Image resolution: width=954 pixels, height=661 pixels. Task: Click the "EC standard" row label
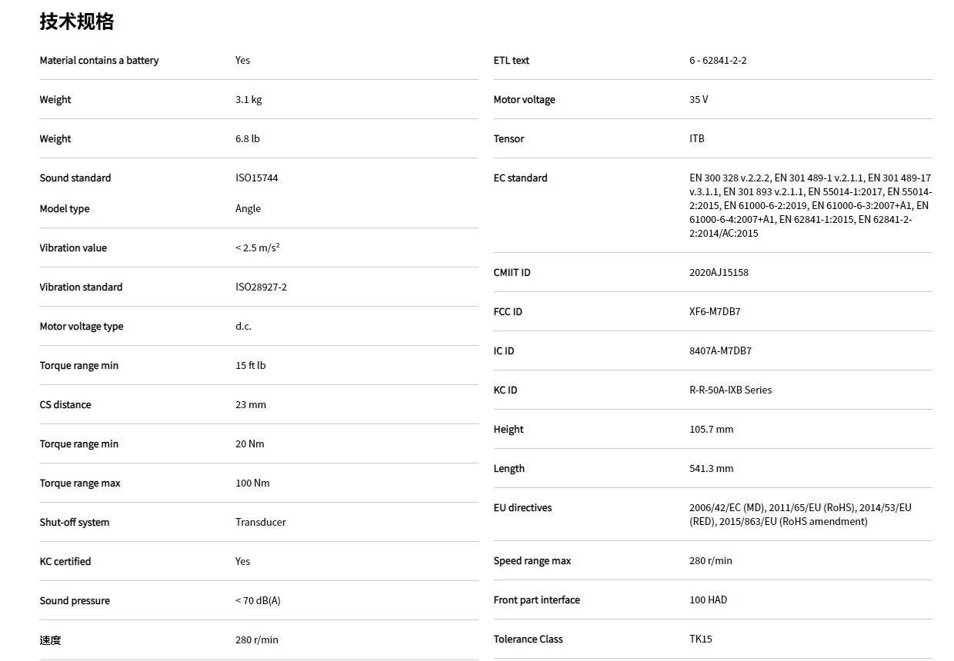[x=521, y=178]
